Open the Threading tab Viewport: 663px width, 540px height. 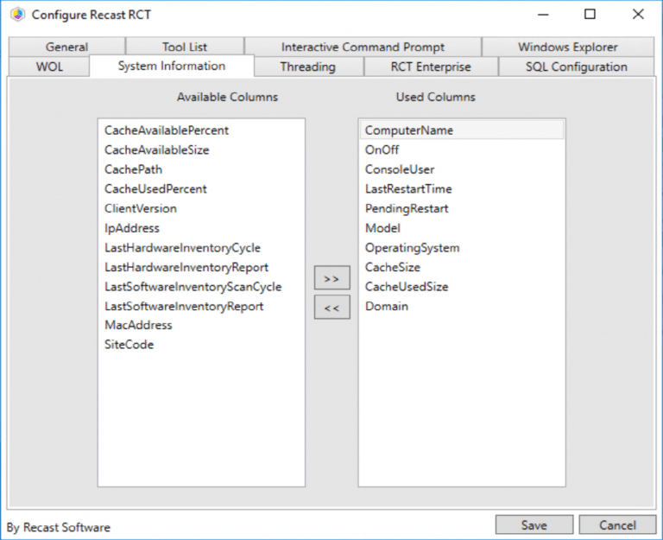308,67
